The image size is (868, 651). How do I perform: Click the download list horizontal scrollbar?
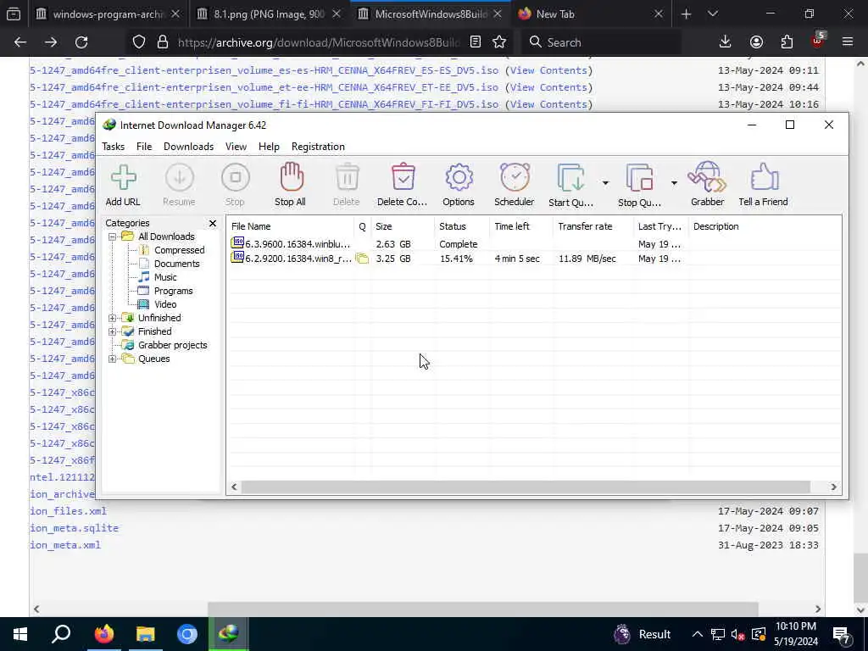(x=526, y=487)
